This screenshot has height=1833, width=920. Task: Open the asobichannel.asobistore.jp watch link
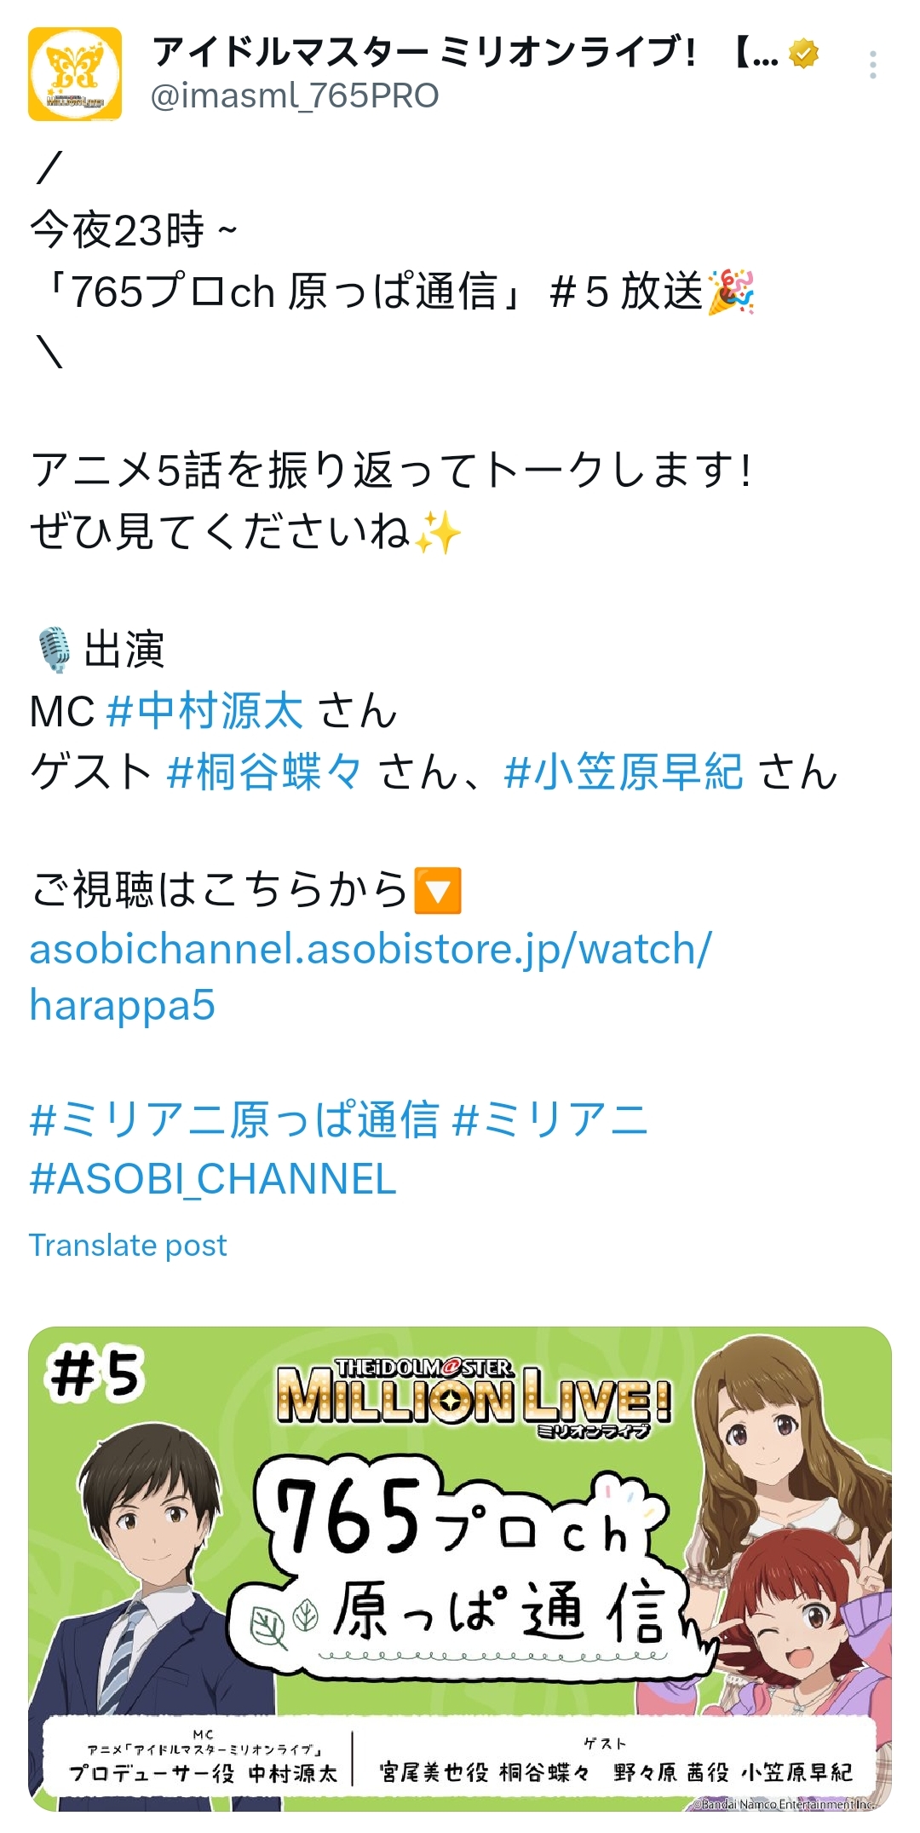tap(371, 977)
